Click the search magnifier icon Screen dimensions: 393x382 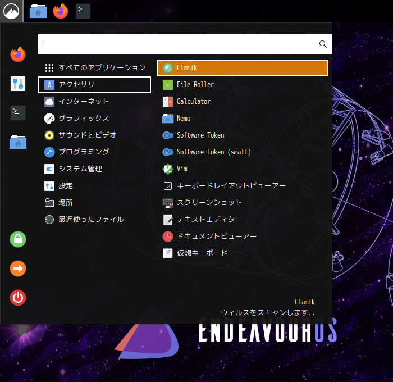click(x=323, y=44)
